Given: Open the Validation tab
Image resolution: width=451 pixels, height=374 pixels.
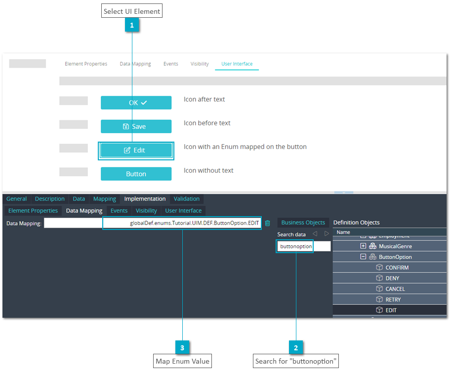Looking at the screenshot, I should [x=186, y=199].
